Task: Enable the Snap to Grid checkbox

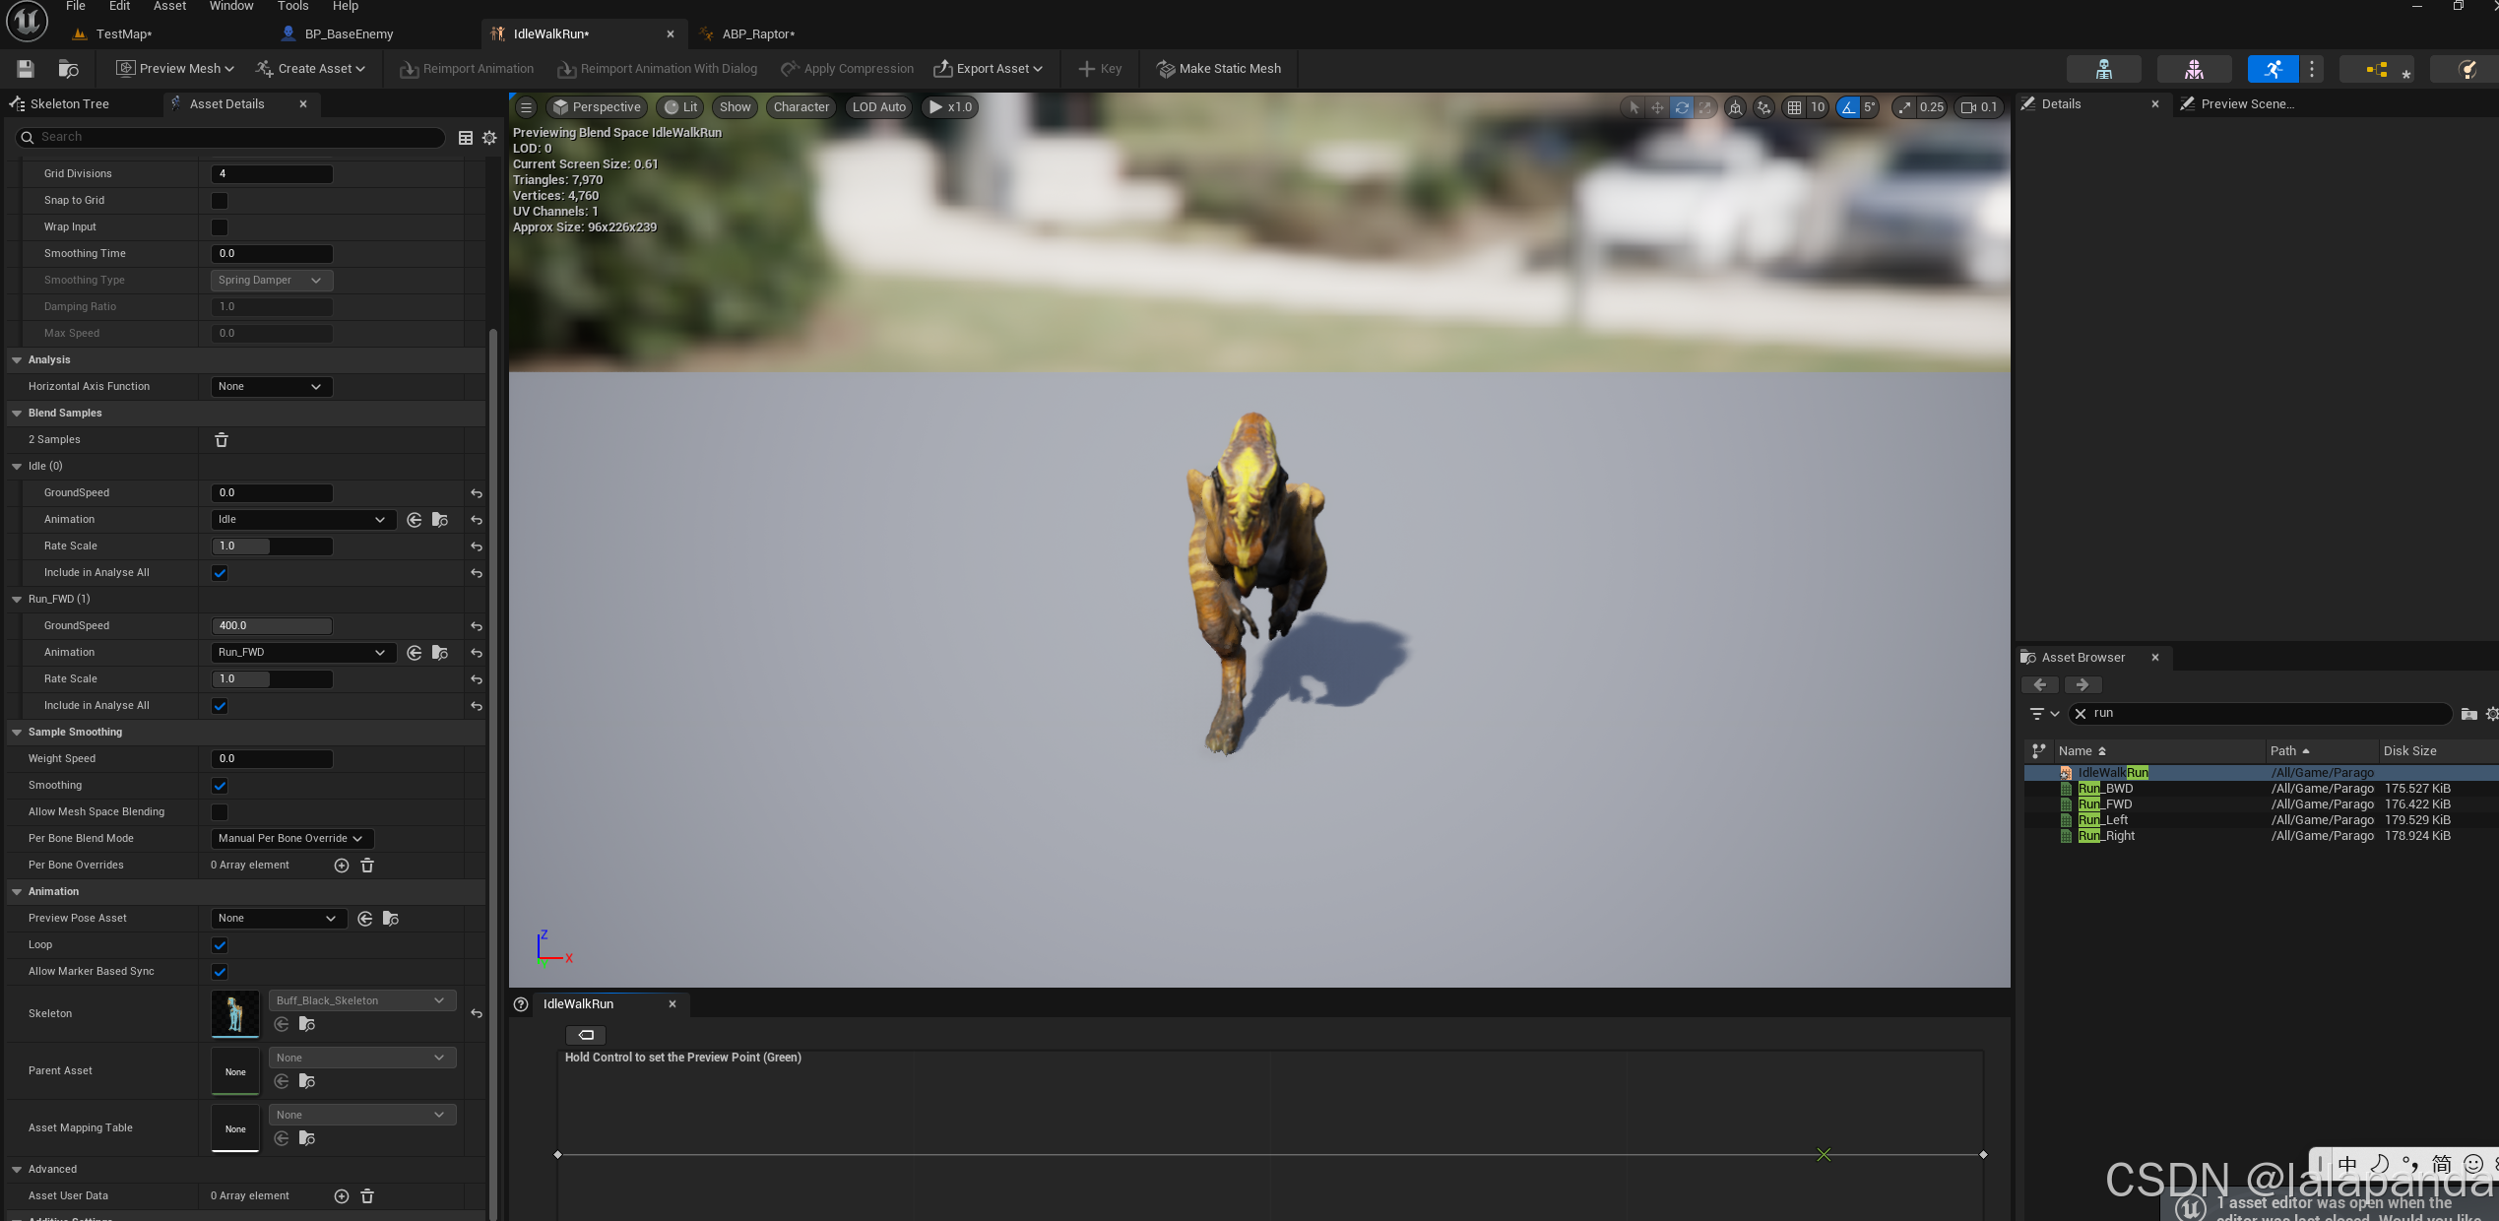Action: click(220, 201)
